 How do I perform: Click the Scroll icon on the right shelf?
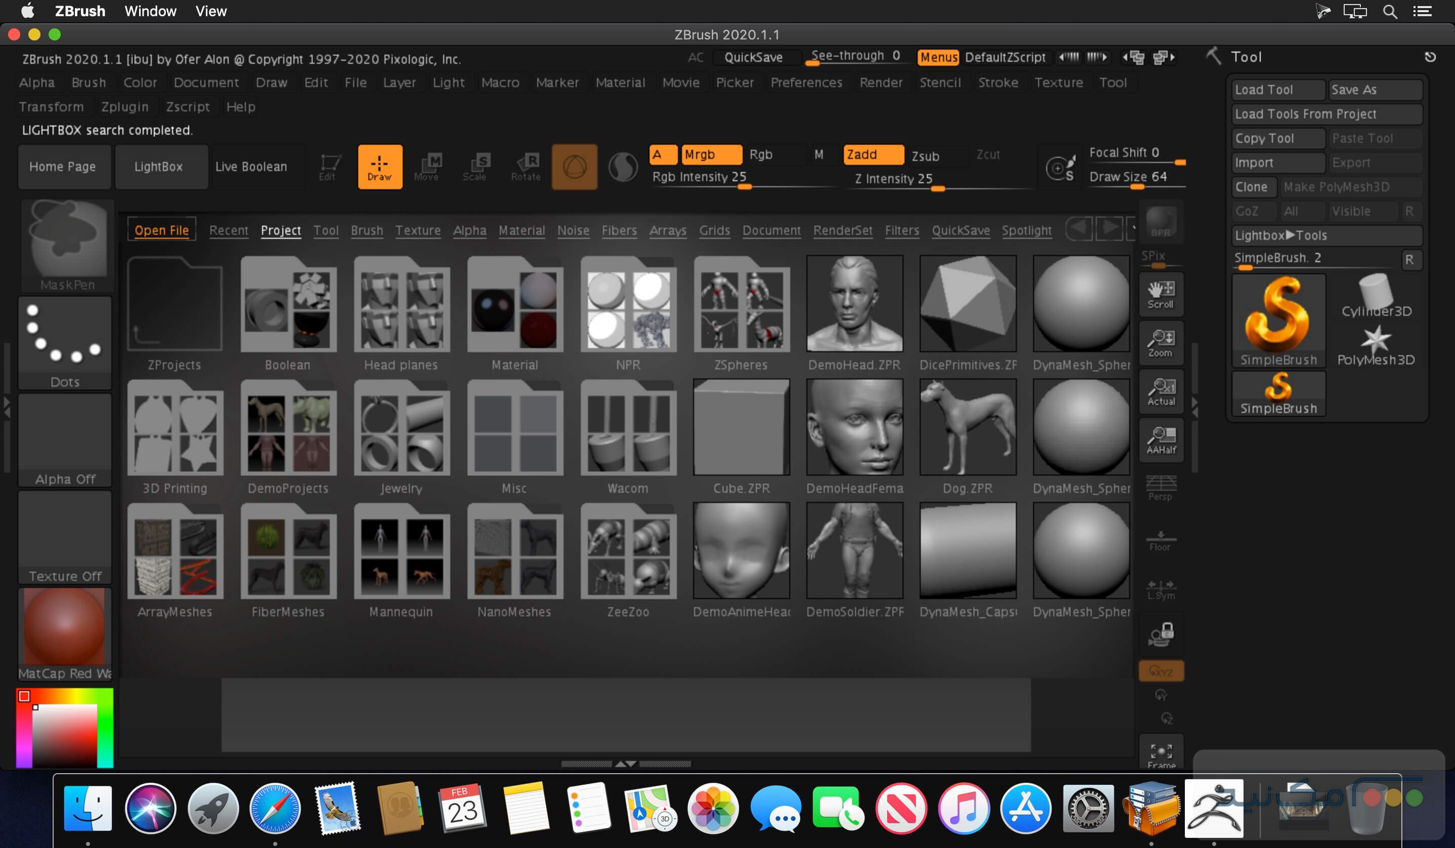(x=1161, y=294)
